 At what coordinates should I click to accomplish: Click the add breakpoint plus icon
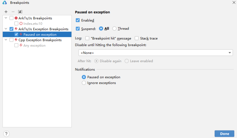coord(6,12)
